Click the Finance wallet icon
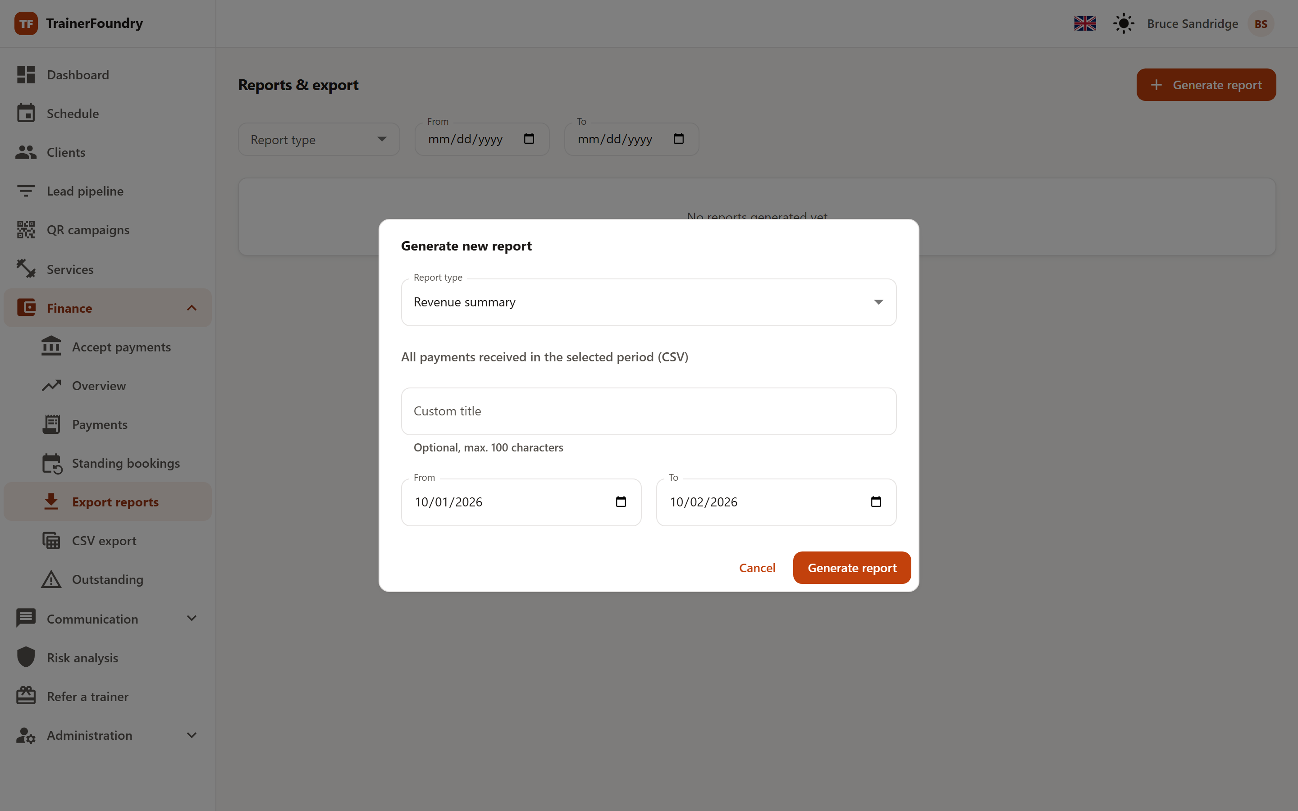This screenshot has height=811, width=1298. tap(26, 308)
